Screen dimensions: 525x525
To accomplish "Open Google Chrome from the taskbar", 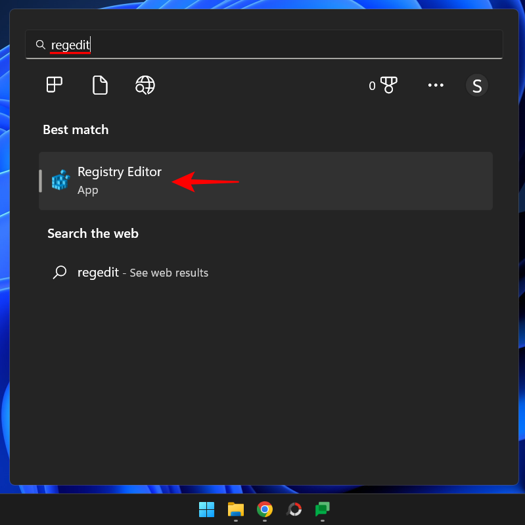I will [x=265, y=509].
